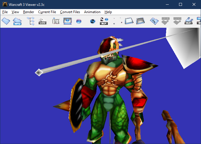Click the LOG file icon
The width and height of the screenshot is (201, 144).
(42, 21)
